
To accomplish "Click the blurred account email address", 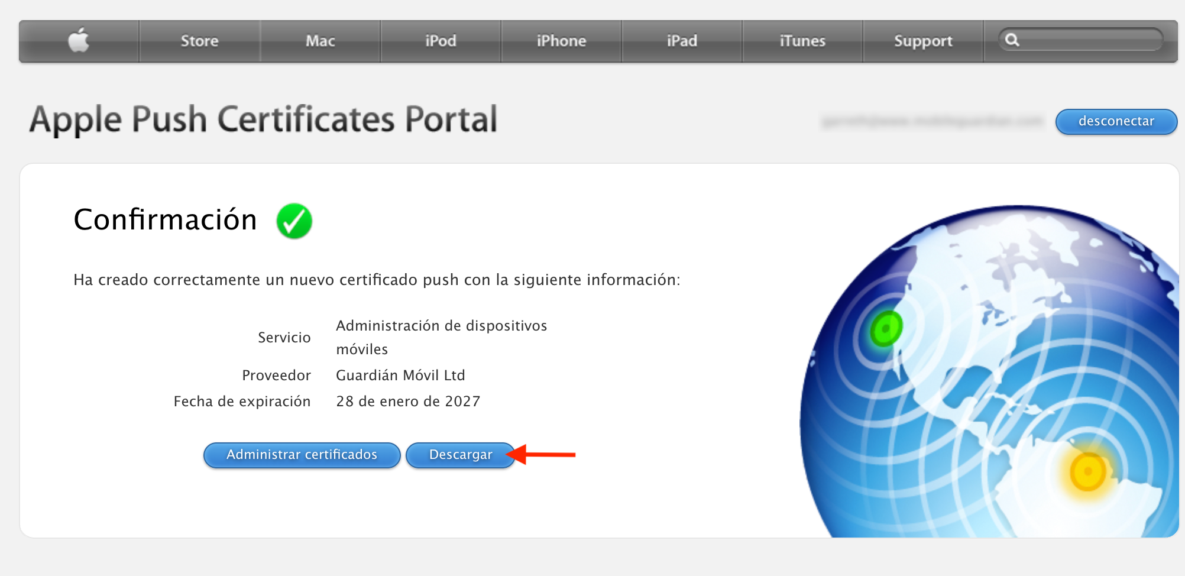I will [932, 121].
